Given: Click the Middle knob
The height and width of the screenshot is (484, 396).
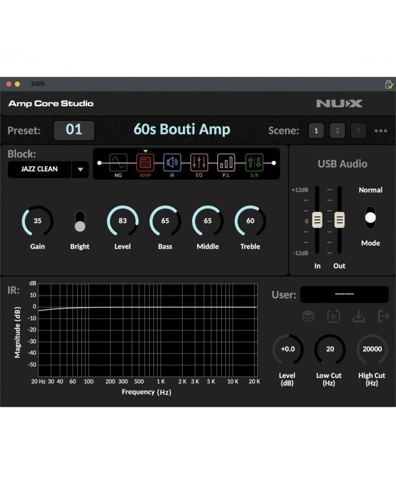Looking at the screenshot, I should coord(208,221).
